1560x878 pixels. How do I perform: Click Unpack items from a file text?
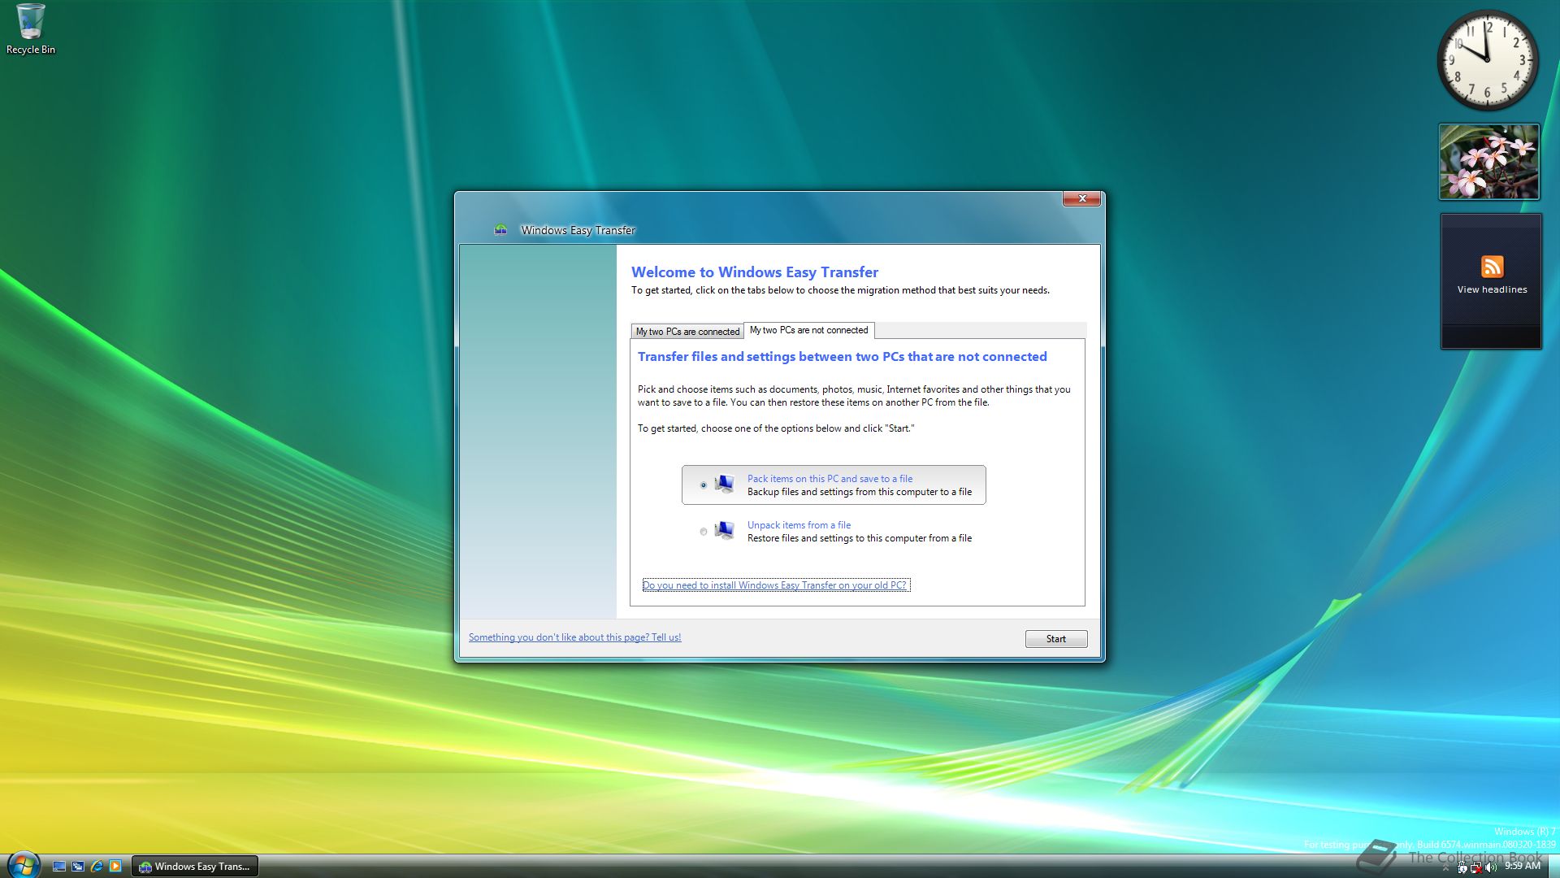coord(799,525)
